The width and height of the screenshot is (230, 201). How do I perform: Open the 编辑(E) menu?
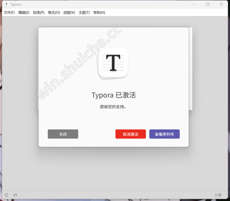point(24,12)
